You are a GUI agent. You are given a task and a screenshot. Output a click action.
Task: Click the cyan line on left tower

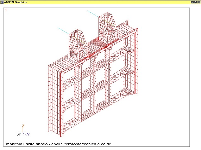(x=63, y=31)
